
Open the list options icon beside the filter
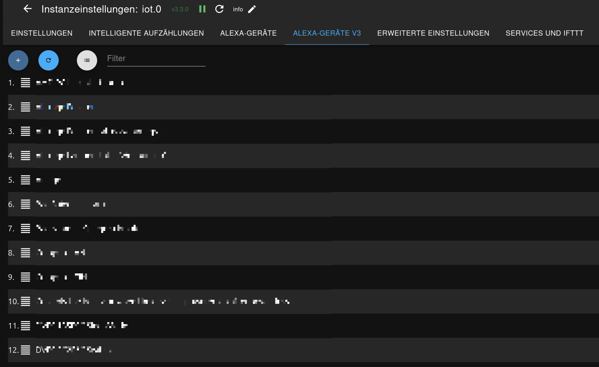pos(87,60)
